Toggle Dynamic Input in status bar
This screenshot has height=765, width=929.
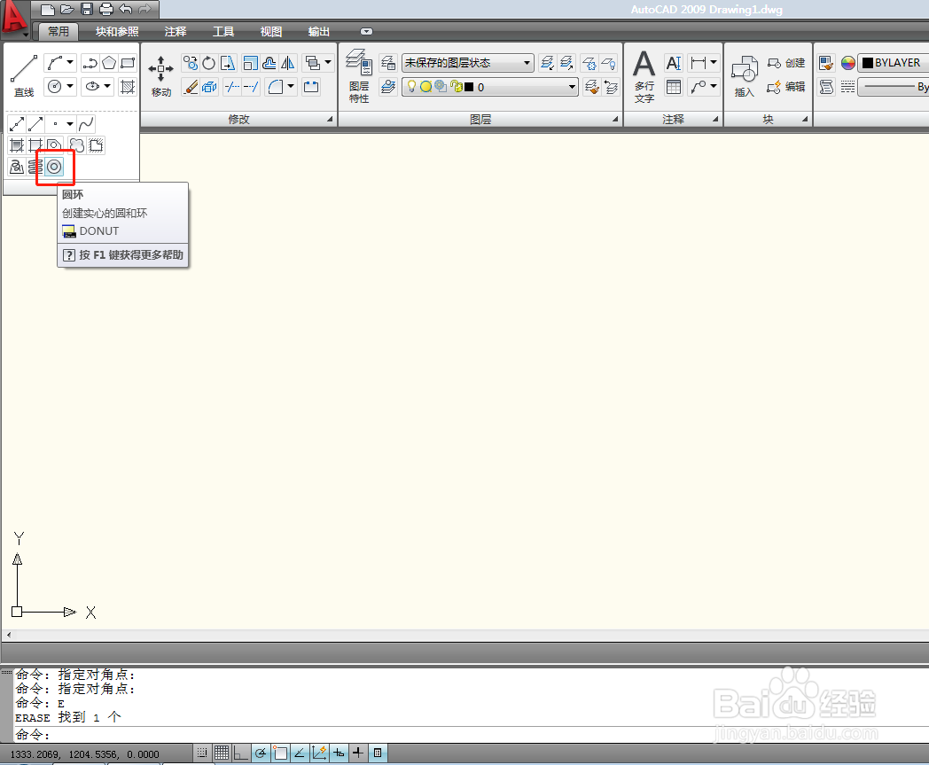[x=339, y=753]
